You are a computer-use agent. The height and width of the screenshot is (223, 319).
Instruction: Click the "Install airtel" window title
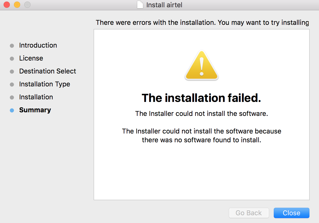(x=164, y=5)
